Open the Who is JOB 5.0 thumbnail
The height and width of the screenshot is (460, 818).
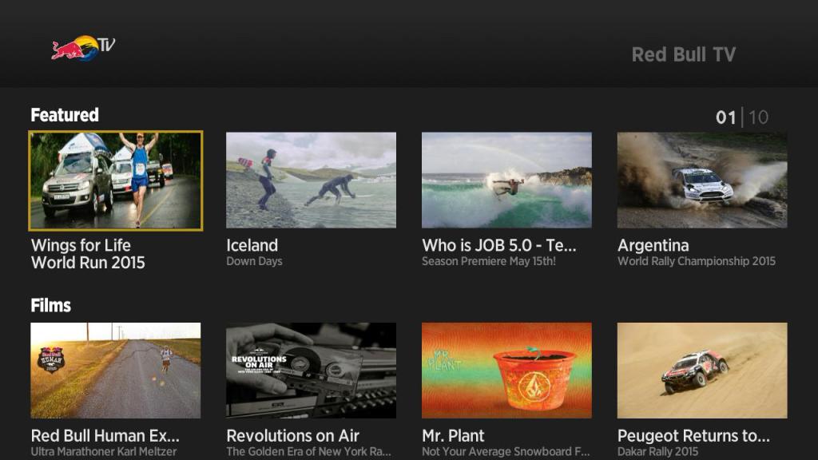[506, 180]
